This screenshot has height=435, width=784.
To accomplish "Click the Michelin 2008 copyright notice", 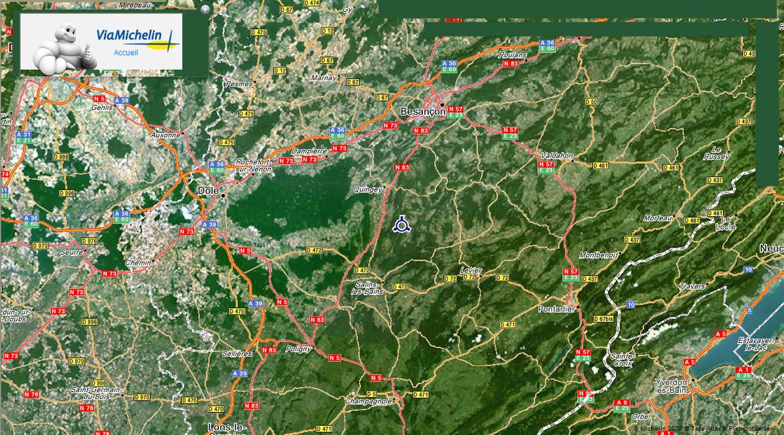I will tap(656, 429).
